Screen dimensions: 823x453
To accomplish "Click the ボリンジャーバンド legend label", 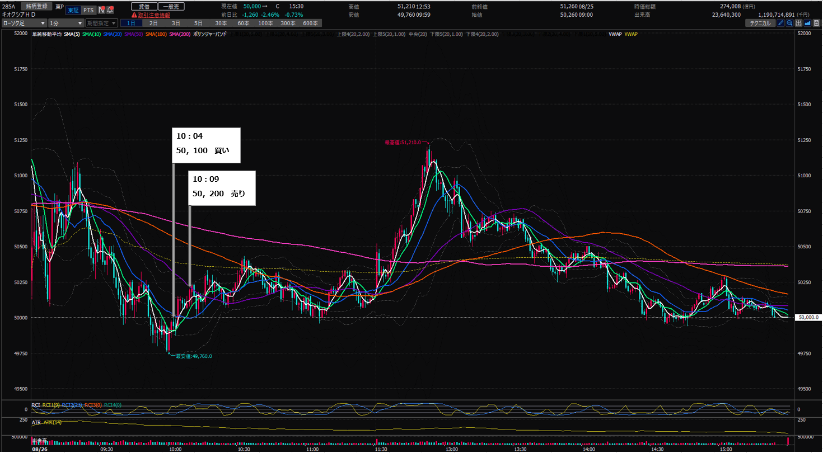I will click(209, 34).
